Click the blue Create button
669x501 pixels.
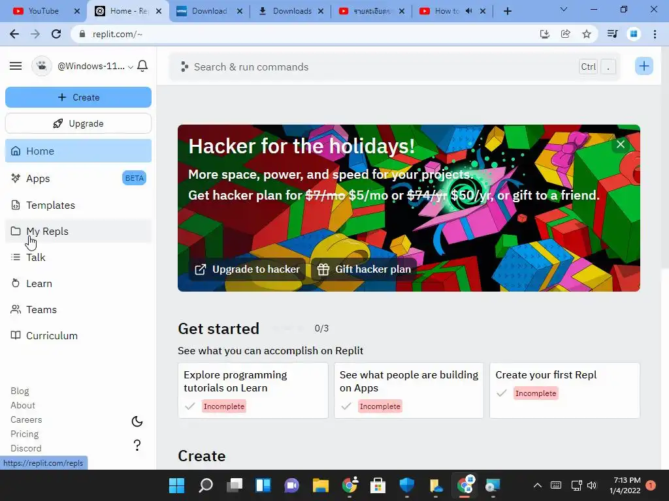click(78, 97)
